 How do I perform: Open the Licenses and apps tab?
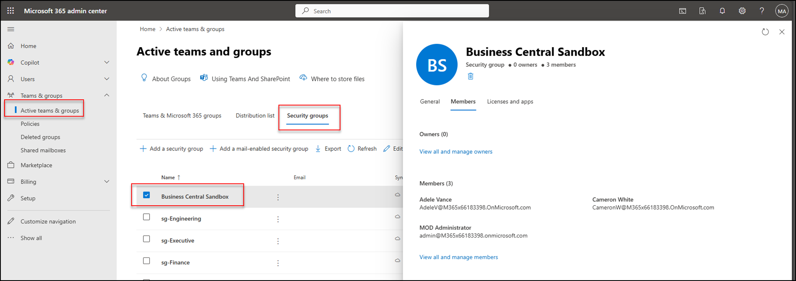click(510, 102)
